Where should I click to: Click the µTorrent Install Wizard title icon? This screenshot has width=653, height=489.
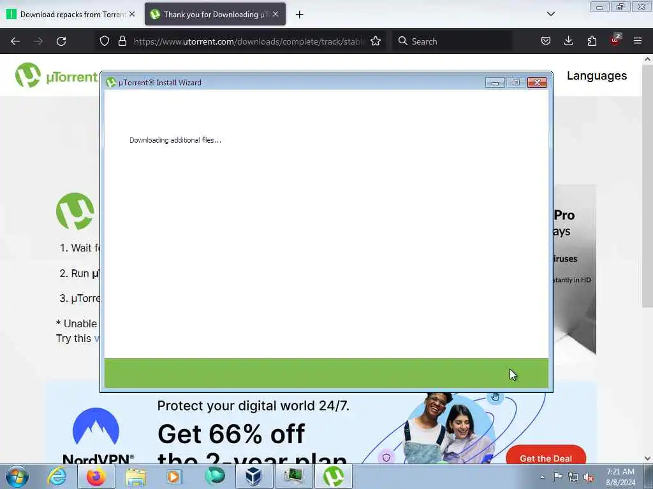[111, 82]
